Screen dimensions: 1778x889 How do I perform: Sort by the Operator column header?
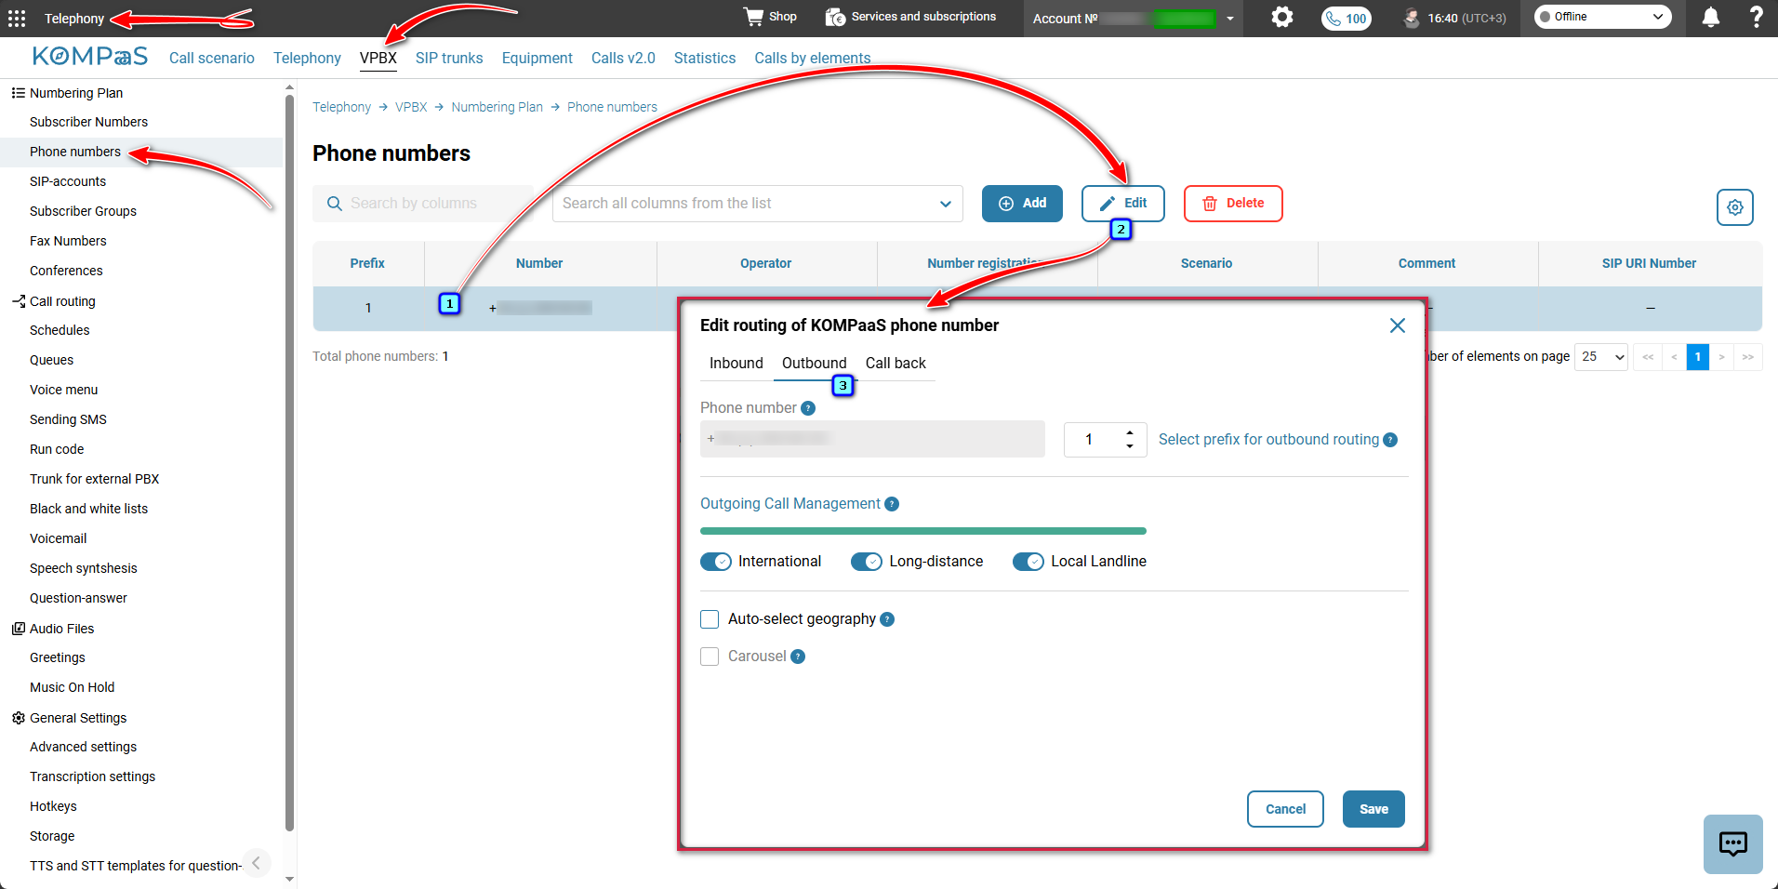[x=765, y=264]
